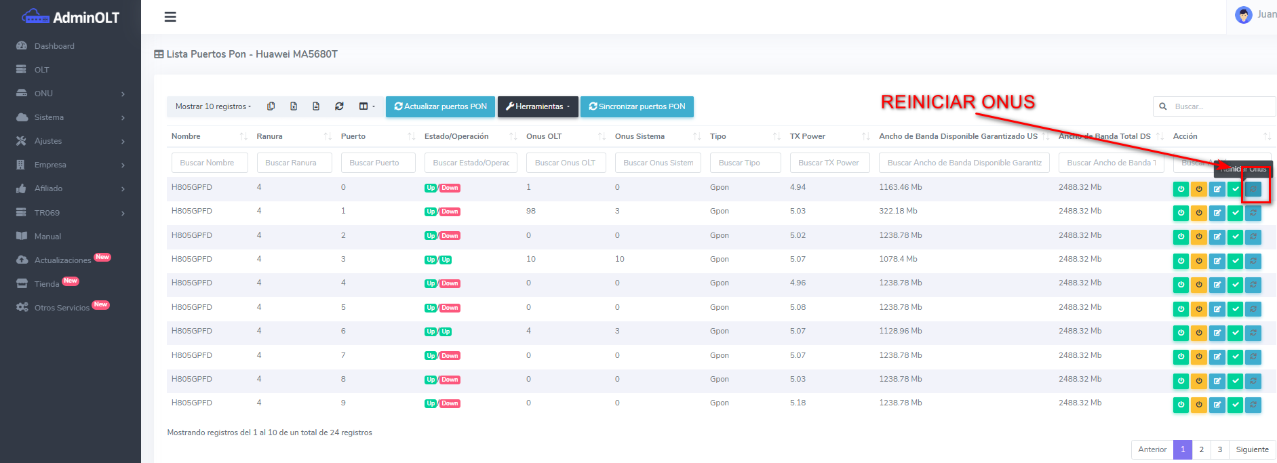
Task: Click green power icon for port 1
Action: 1181,213
